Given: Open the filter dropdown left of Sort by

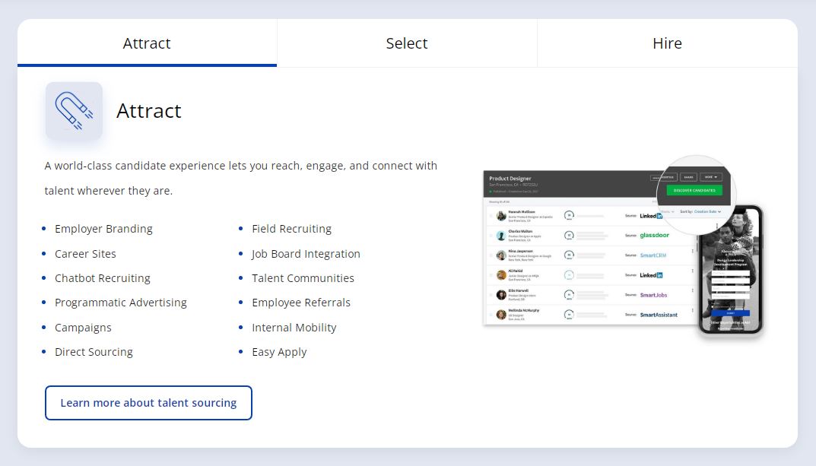Looking at the screenshot, I should coord(668,211).
